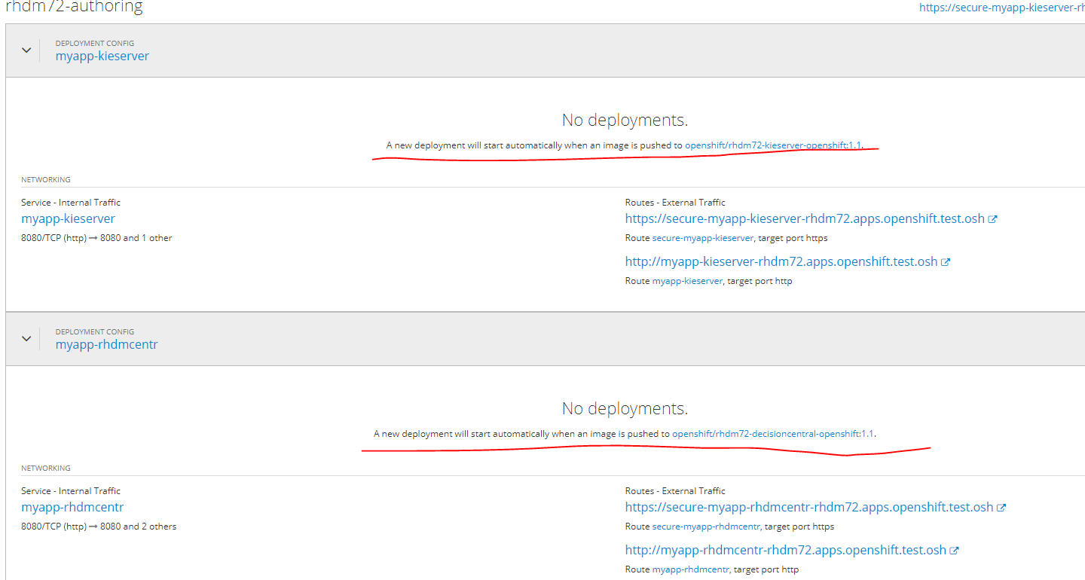
Task: Open the myapp-rhdmcentr service link
Action: click(72, 508)
